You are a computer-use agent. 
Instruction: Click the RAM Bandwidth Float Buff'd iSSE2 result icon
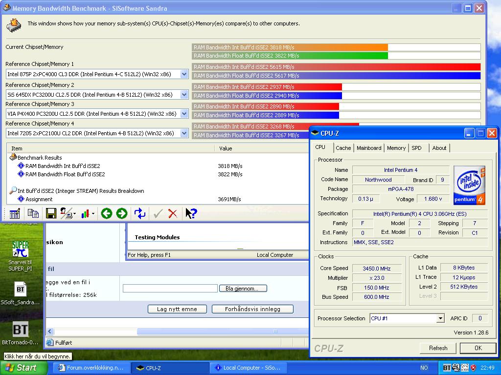tap(21, 174)
